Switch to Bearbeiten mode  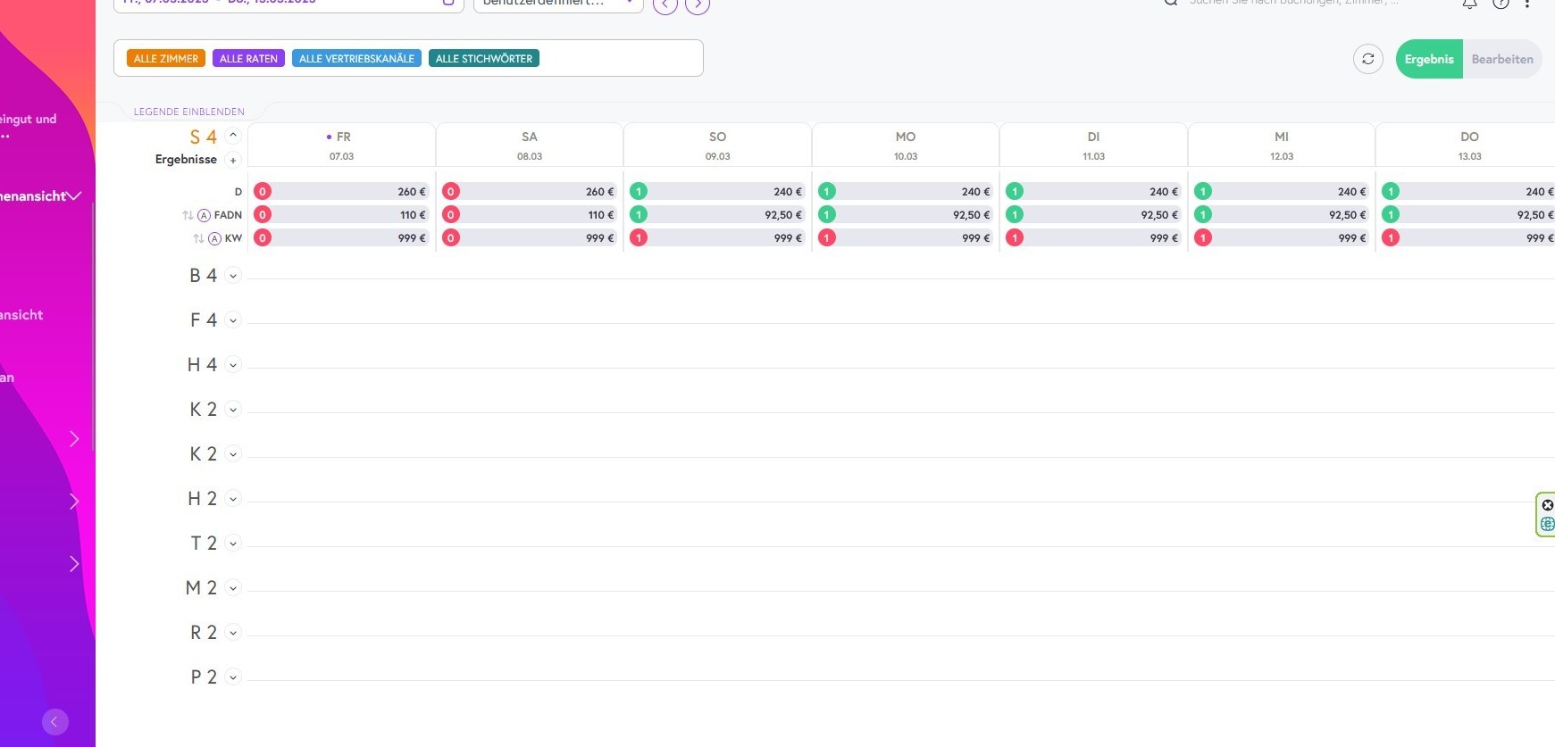click(x=1501, y=59)
